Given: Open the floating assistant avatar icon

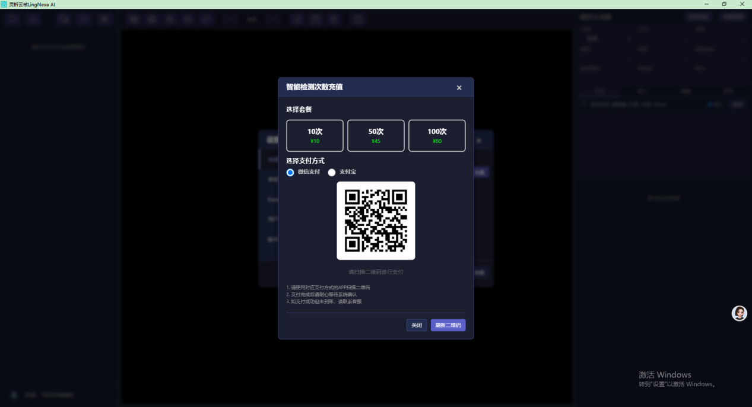Looking at the screenshot, I should pos(739,313).
